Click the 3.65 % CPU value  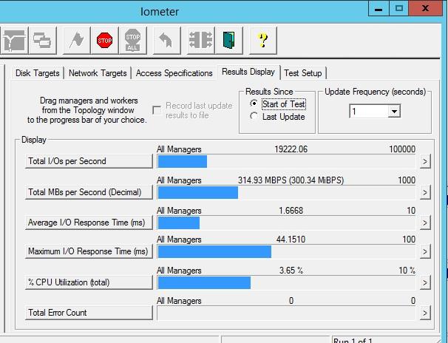point(291,270)
